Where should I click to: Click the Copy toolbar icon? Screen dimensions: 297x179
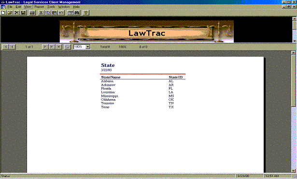(48, 13)
